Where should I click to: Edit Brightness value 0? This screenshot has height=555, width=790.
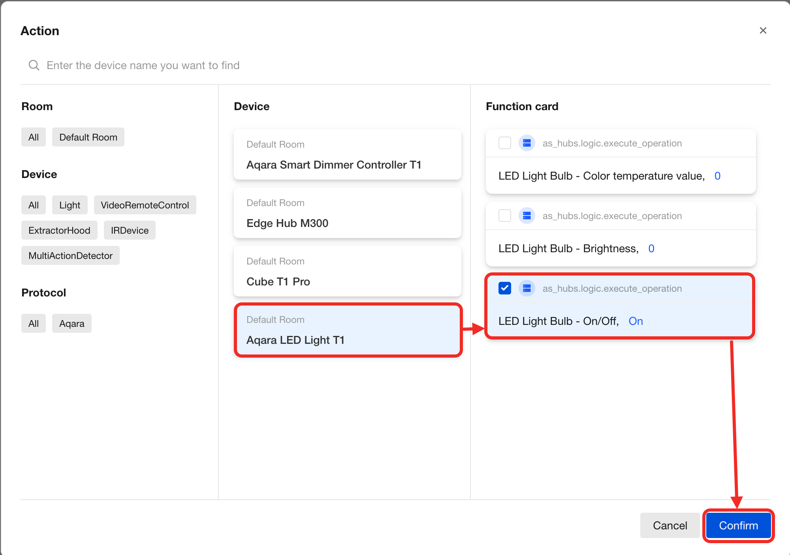tap(651, 249)
